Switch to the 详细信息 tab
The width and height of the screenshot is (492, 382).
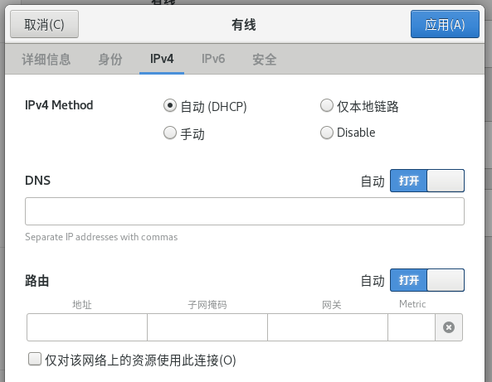tap(46, 59)
